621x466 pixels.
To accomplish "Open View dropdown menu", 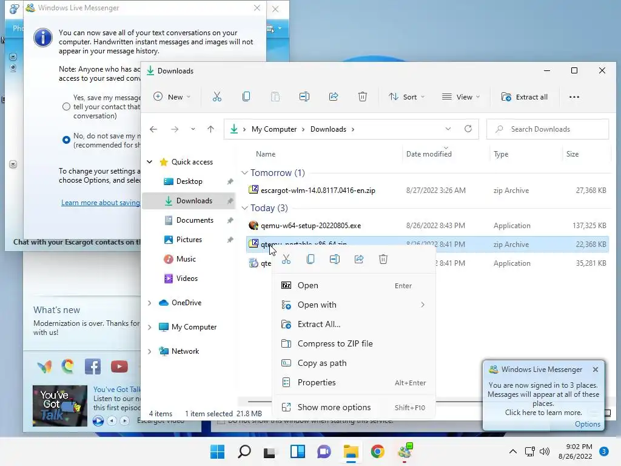I will pyautogui.click(x=461, y=96).
